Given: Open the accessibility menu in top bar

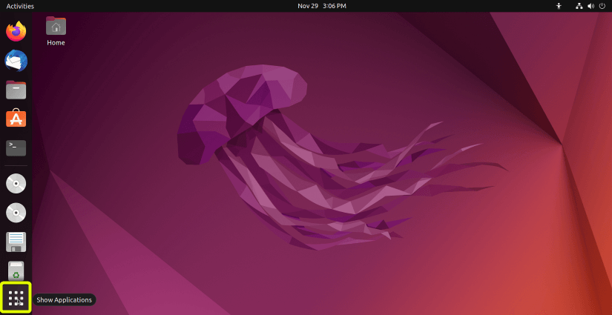Looking at the screenshot, I should (x=559, y=6).
